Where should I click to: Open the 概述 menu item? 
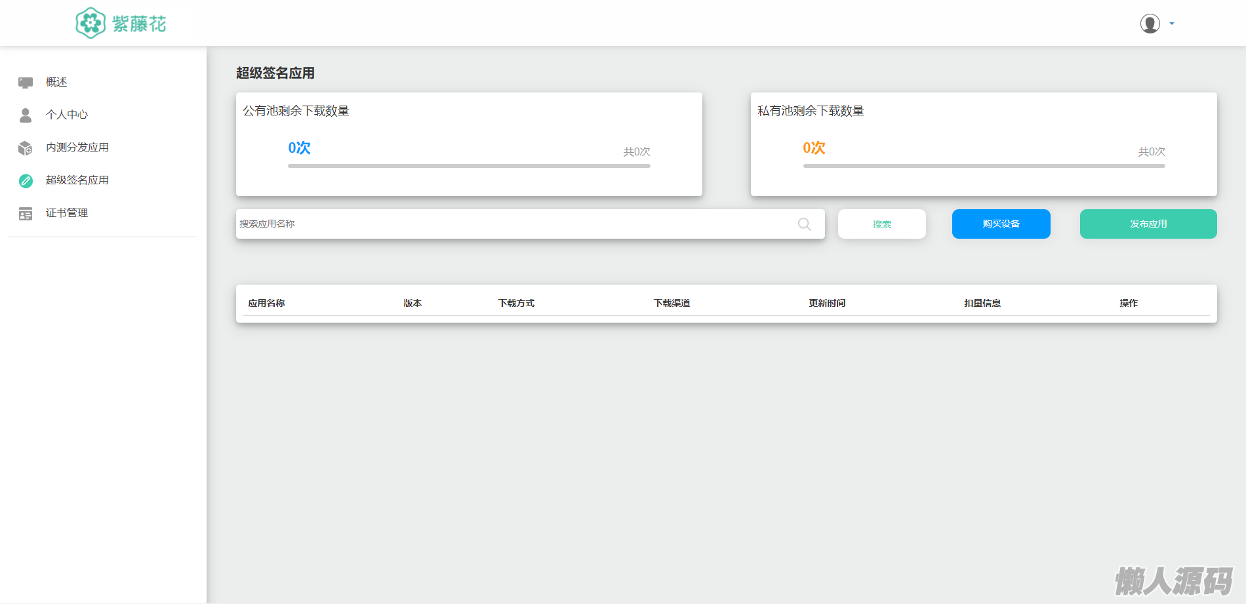[56, 82]
